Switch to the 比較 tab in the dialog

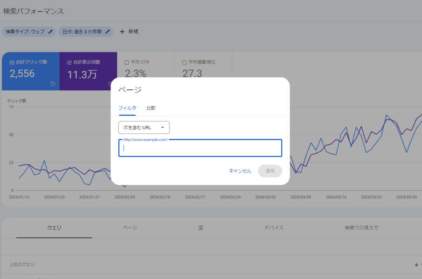[151, 108]
